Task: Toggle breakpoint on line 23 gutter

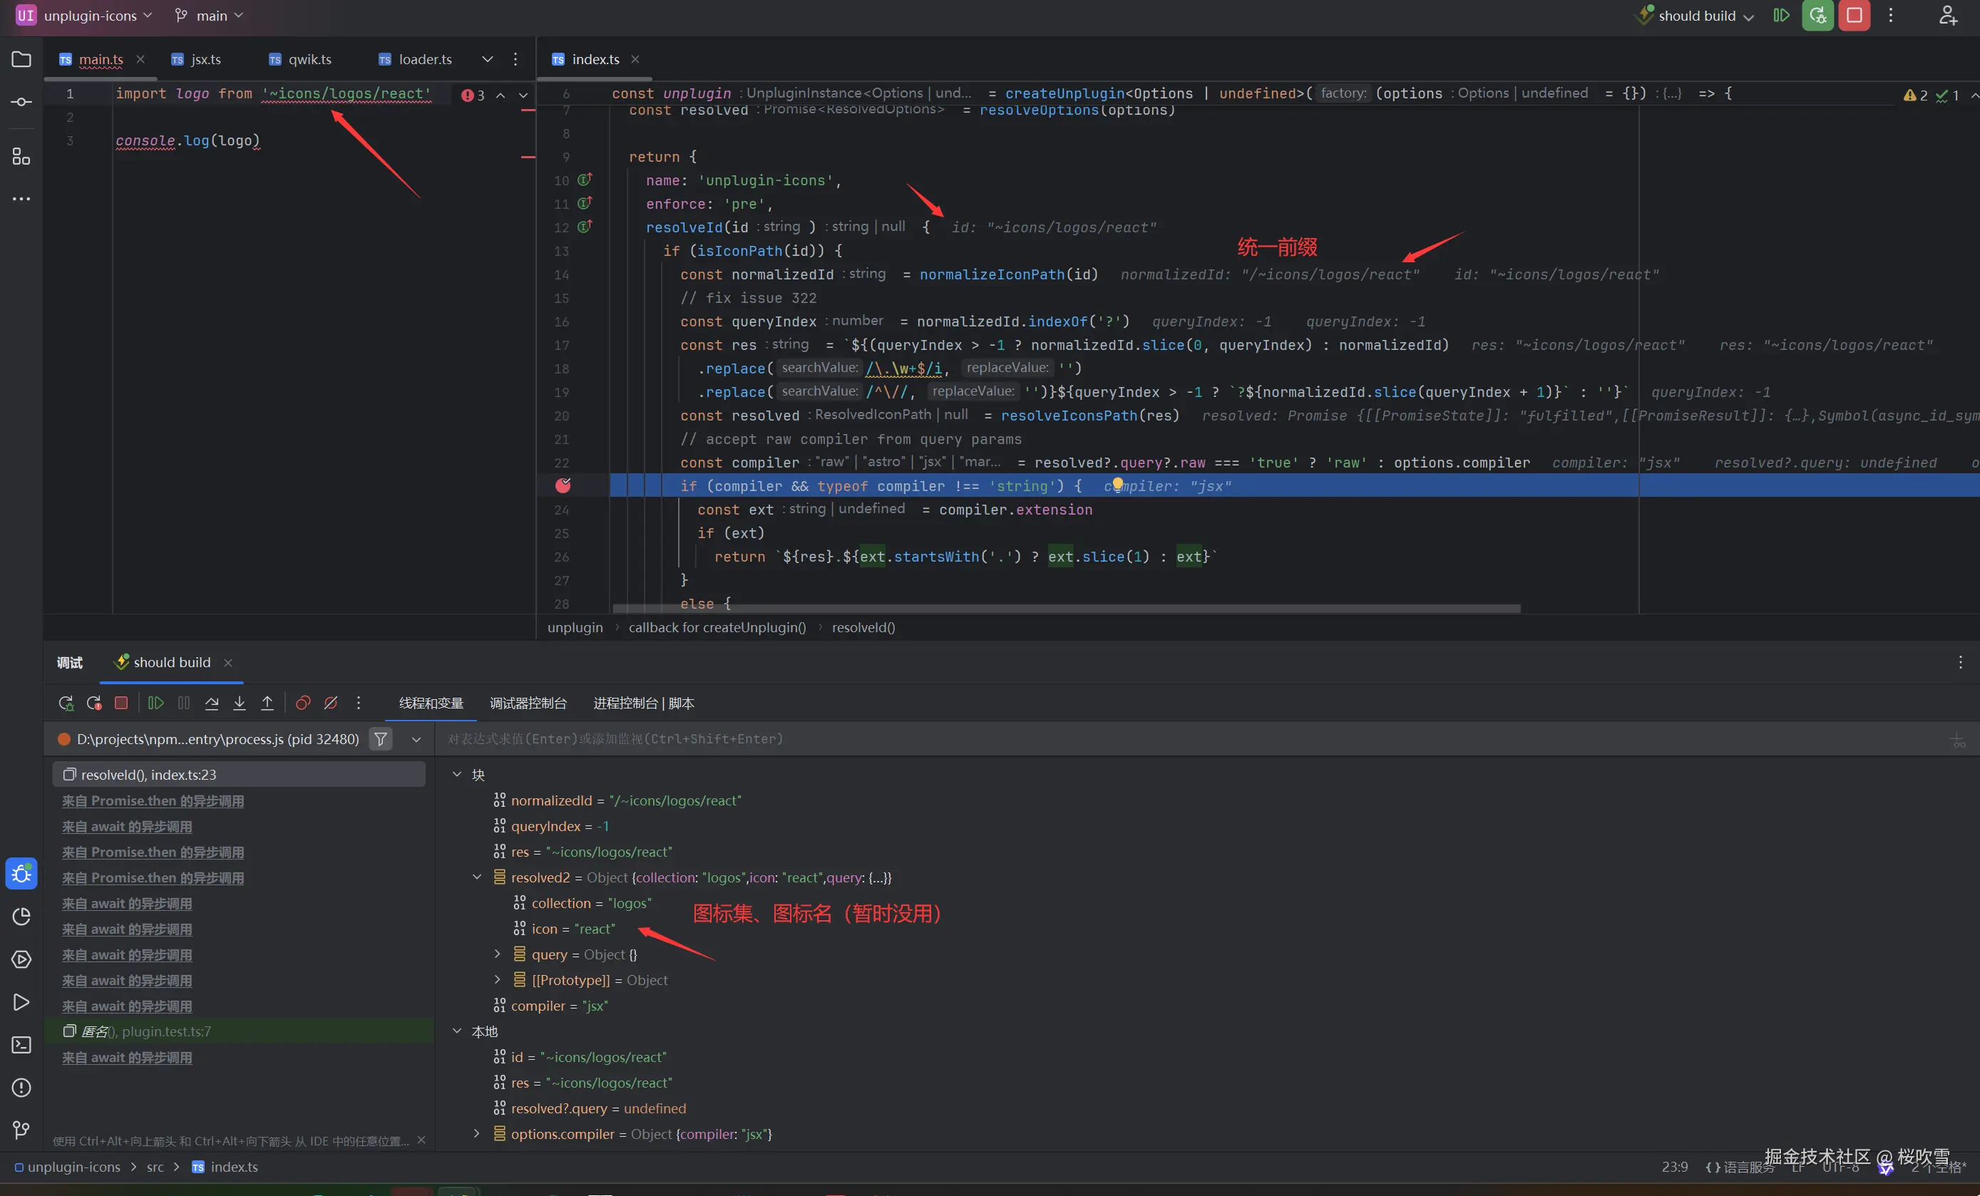Action: (563, 485)
